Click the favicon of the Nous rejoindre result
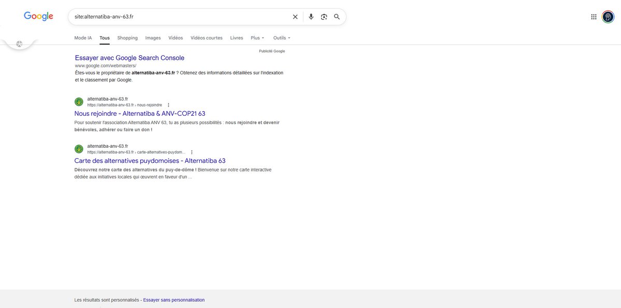Image resolution: width=621 pixels, height=308 pixels. pos(79,102)
